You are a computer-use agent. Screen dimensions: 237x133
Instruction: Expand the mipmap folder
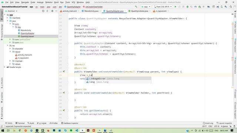tap(10, 61)
